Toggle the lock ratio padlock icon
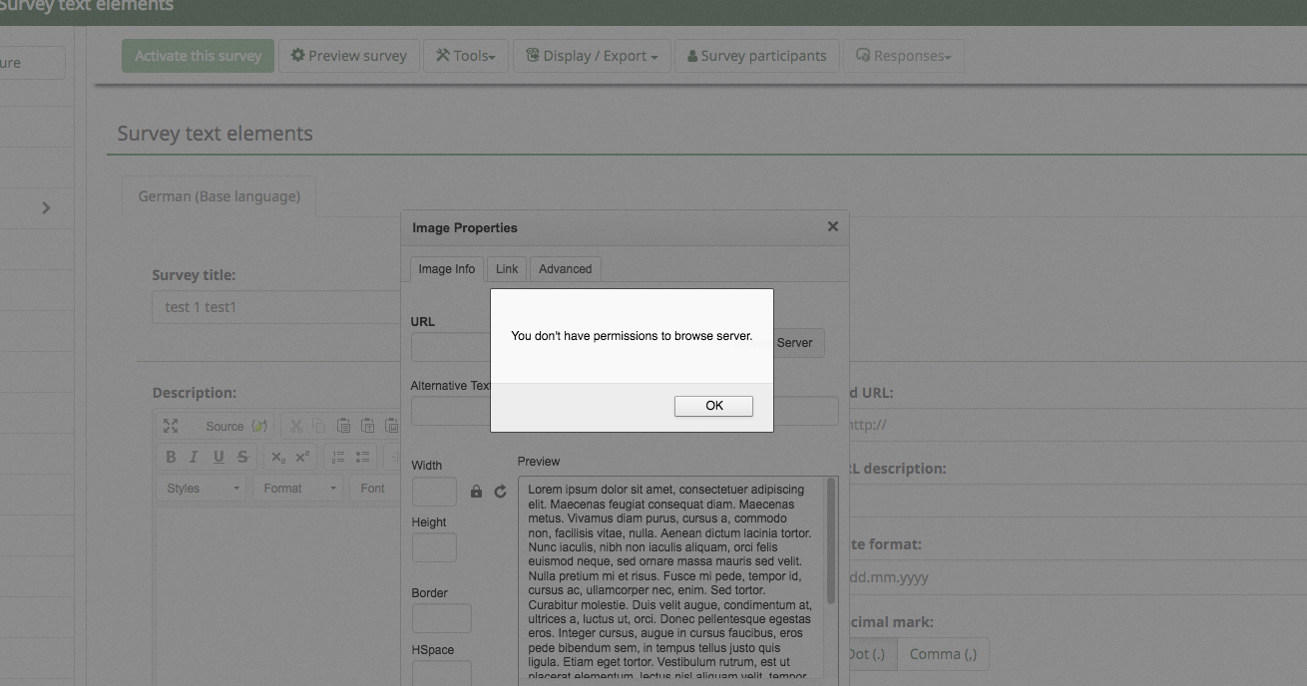Image resolution: width=1307 pixels, height=686 pixels. point(476,492)
